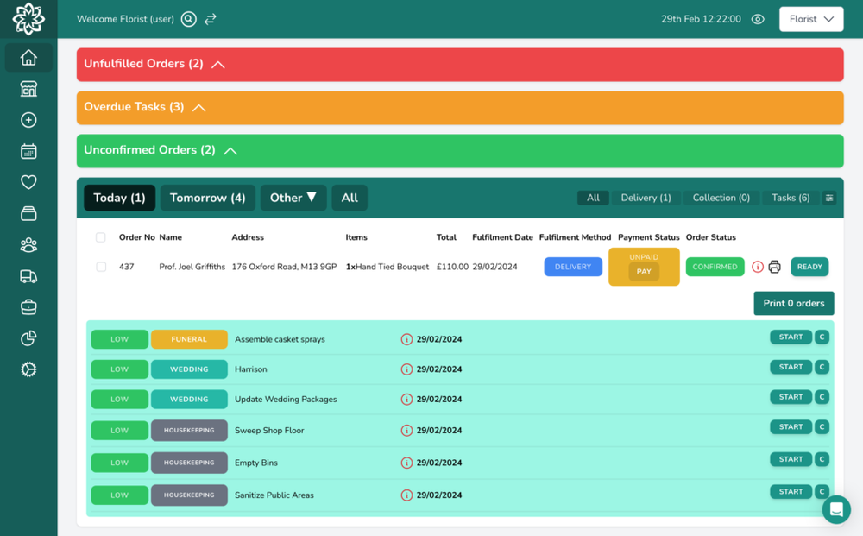This screenshot has height=536, width=863.
Task: Open the shop storefront section in sidebar
Action: pyautogui.click(x=28, y=89)
